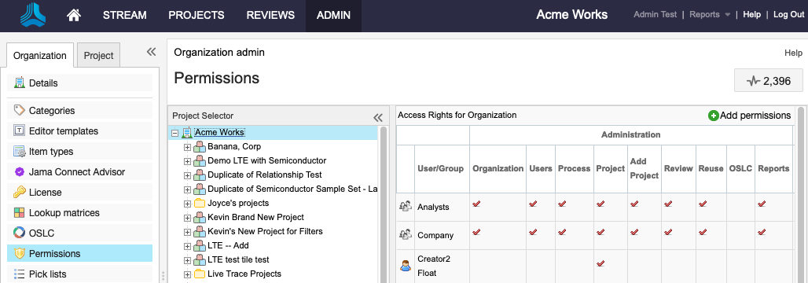Click the Item types icon
The height and width of the screenshot is (283, 808).
(x=20, y=152)
